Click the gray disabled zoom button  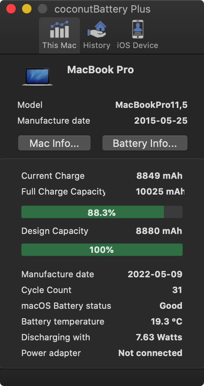[x=43, y=9]
